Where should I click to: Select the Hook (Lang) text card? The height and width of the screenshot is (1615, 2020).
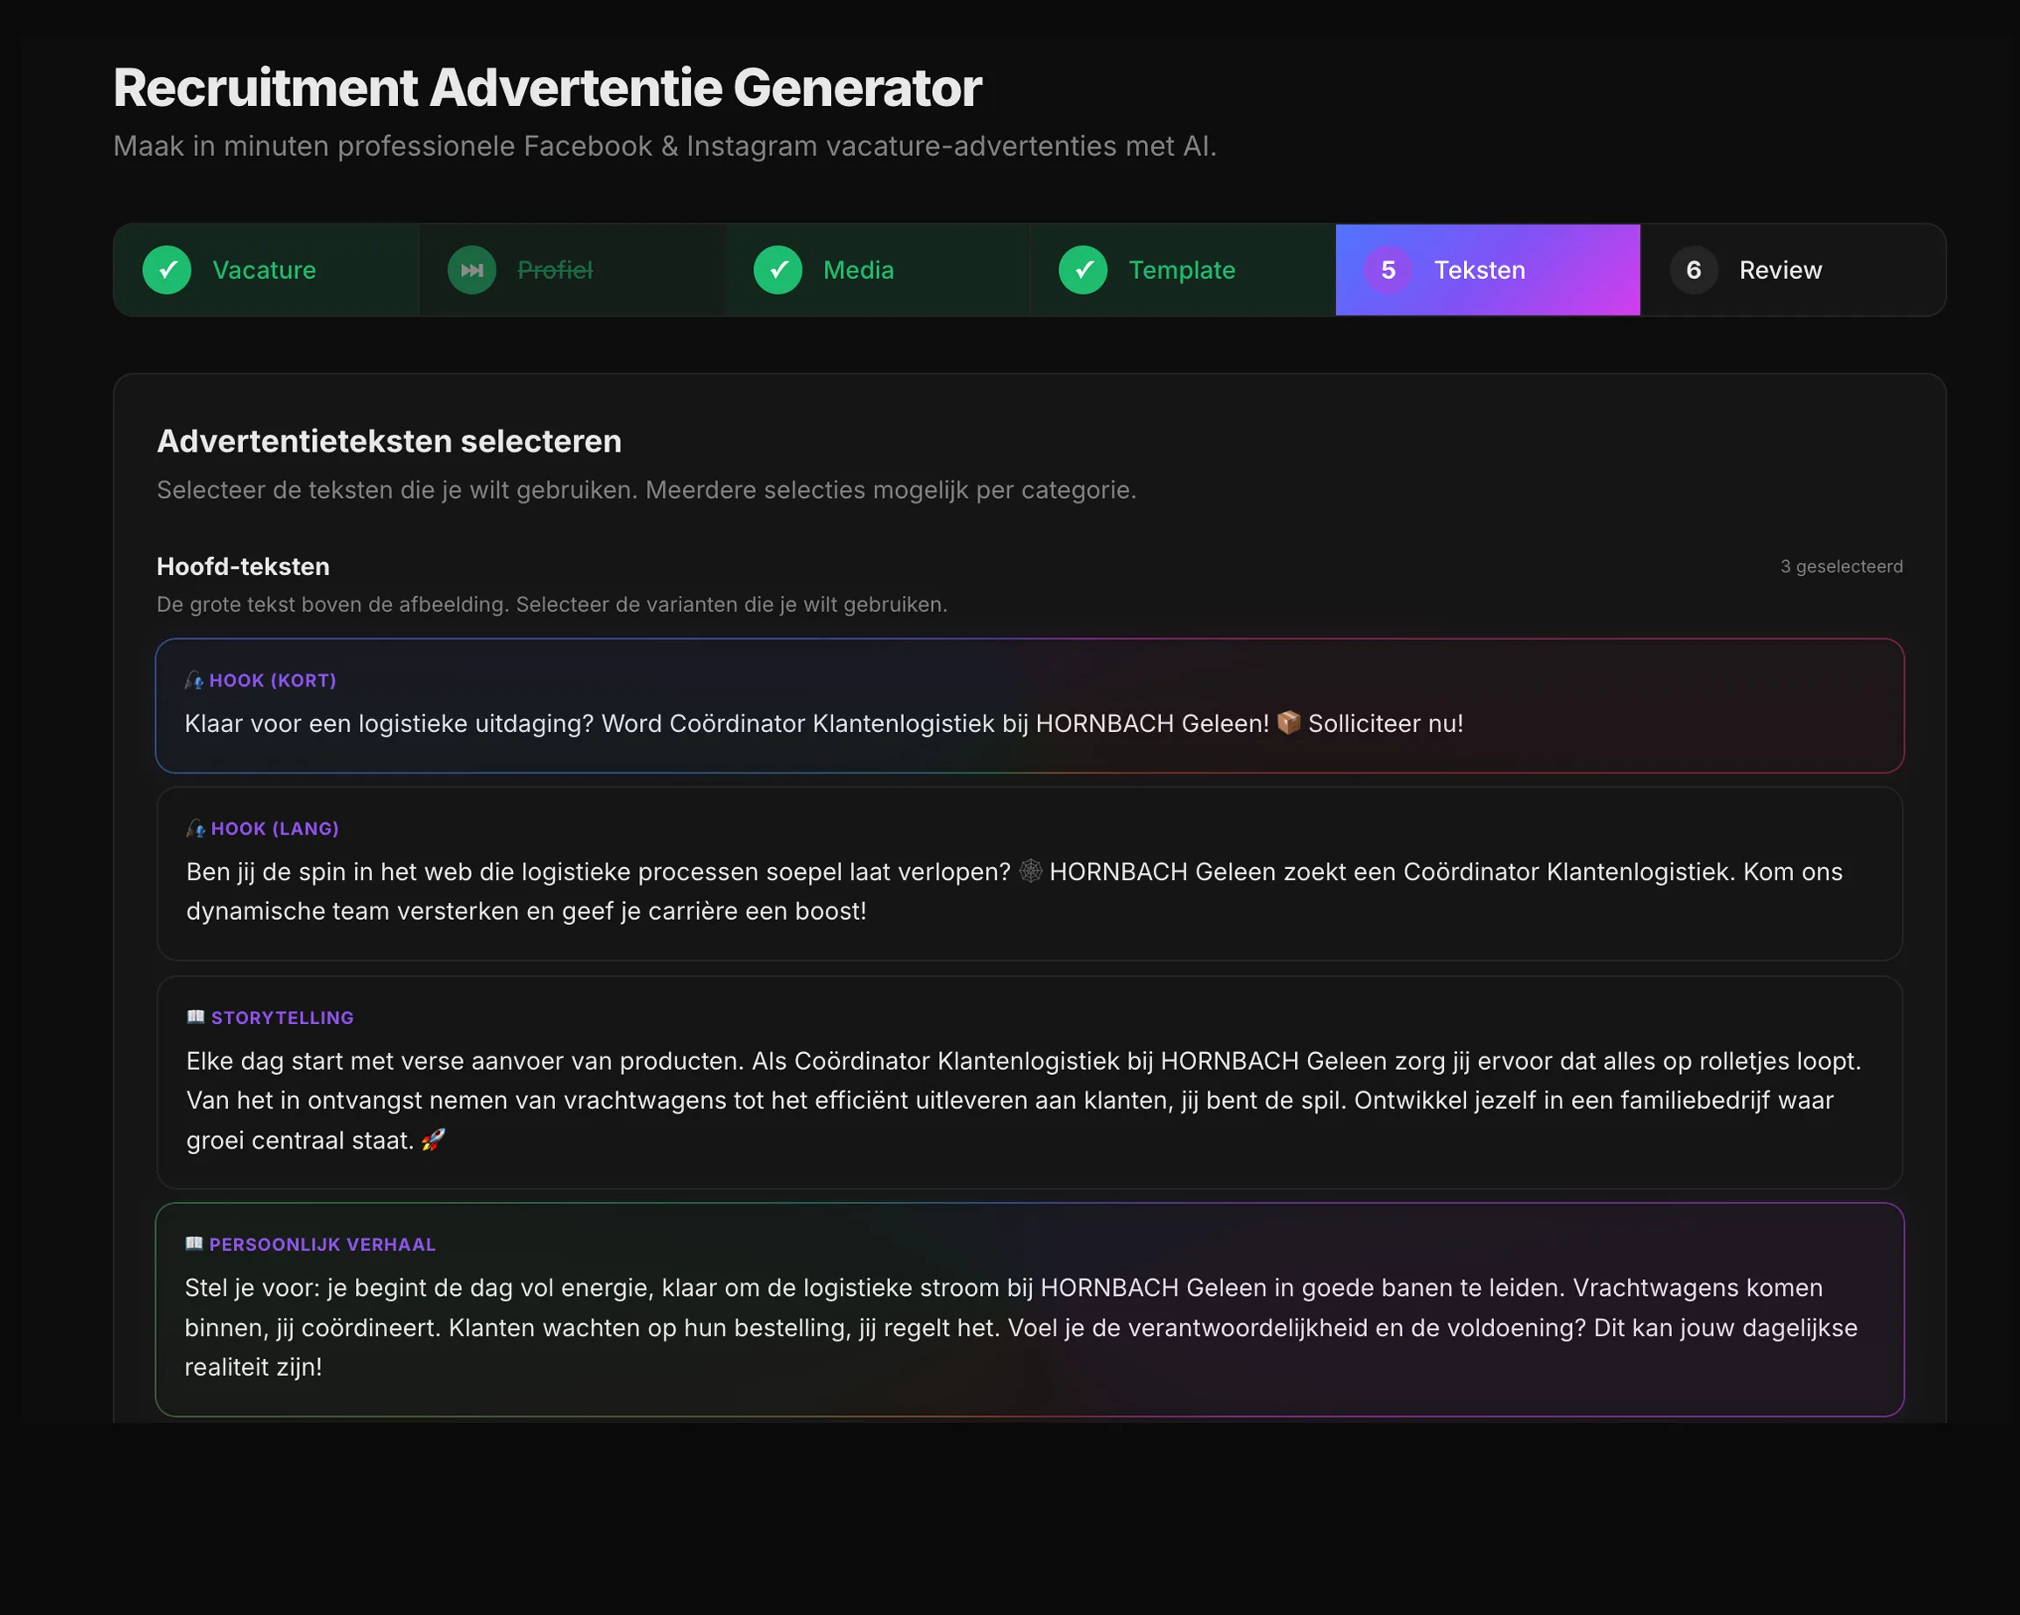(x=1029, y=873)
